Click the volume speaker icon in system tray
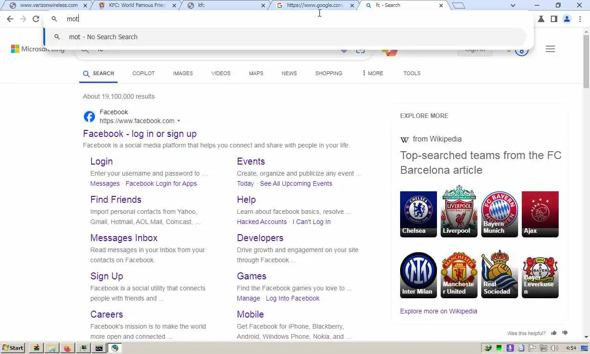 tap(555, 348)
